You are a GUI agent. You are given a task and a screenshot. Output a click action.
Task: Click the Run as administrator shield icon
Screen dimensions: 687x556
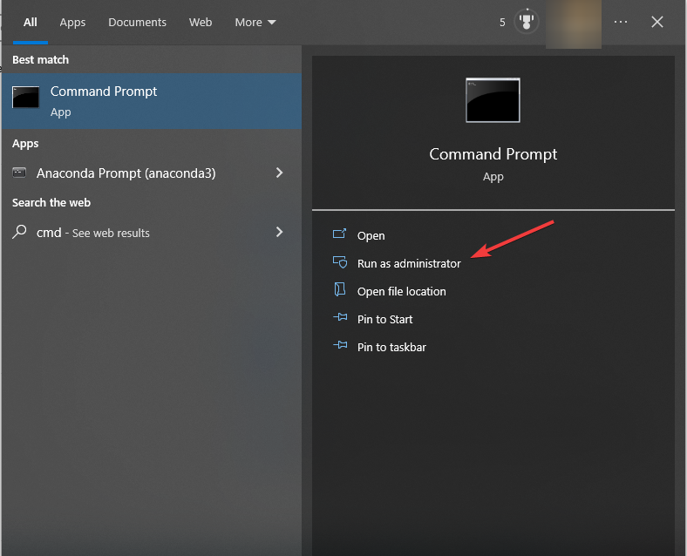(340, 263)
